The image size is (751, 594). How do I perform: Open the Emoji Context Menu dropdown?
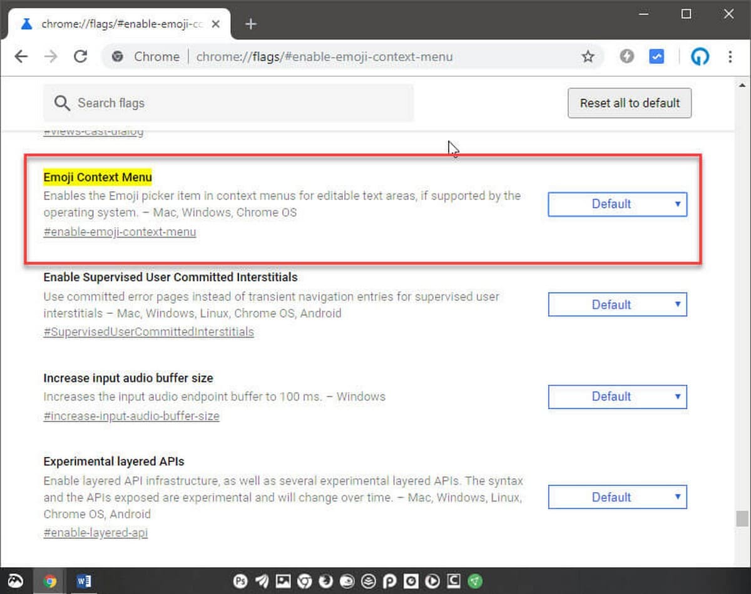618,204
